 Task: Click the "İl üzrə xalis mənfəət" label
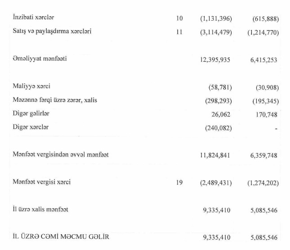click(x=41, y=209)
